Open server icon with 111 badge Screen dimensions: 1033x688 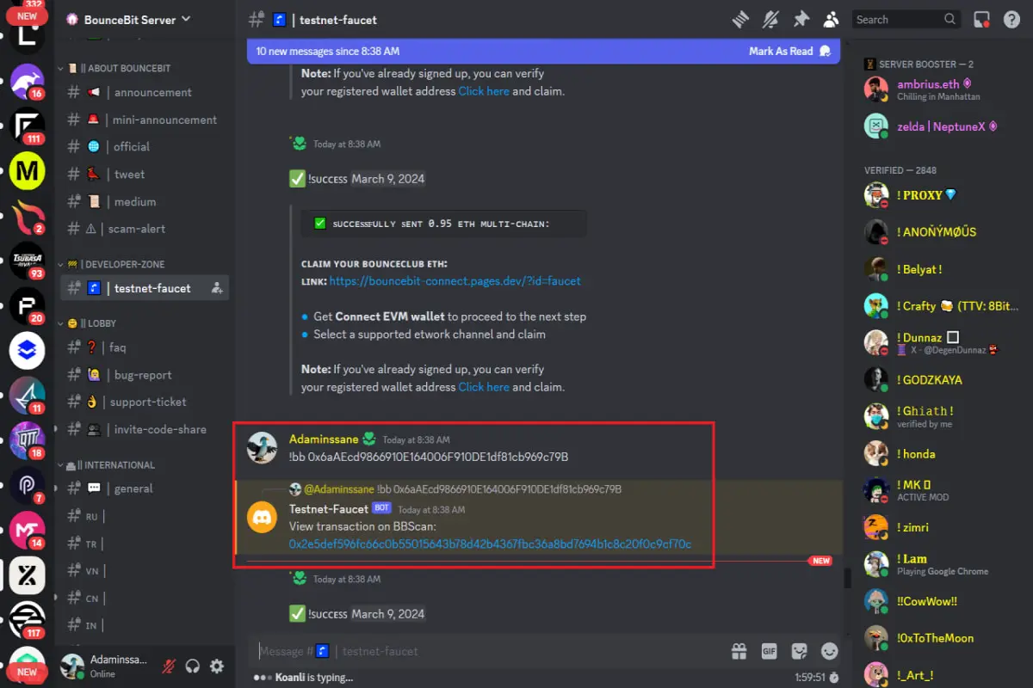click(x=28, y=126)
